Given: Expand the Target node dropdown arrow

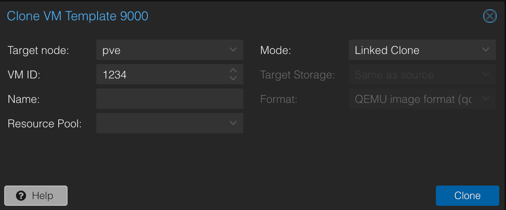Looking at the screenshot, I should tap(233, 50).
